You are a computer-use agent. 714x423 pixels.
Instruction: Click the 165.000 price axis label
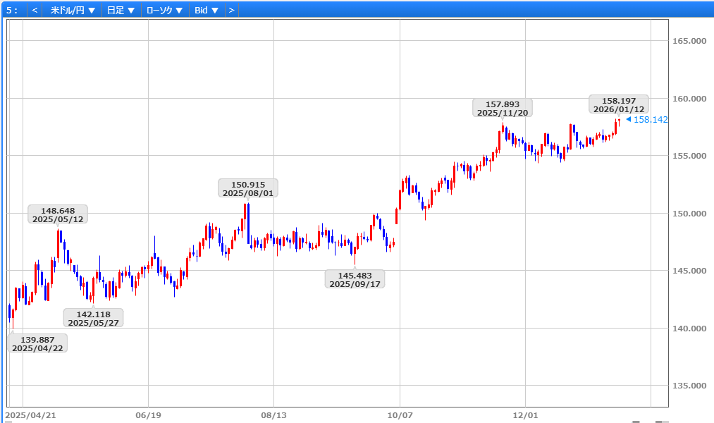[689, 41]
